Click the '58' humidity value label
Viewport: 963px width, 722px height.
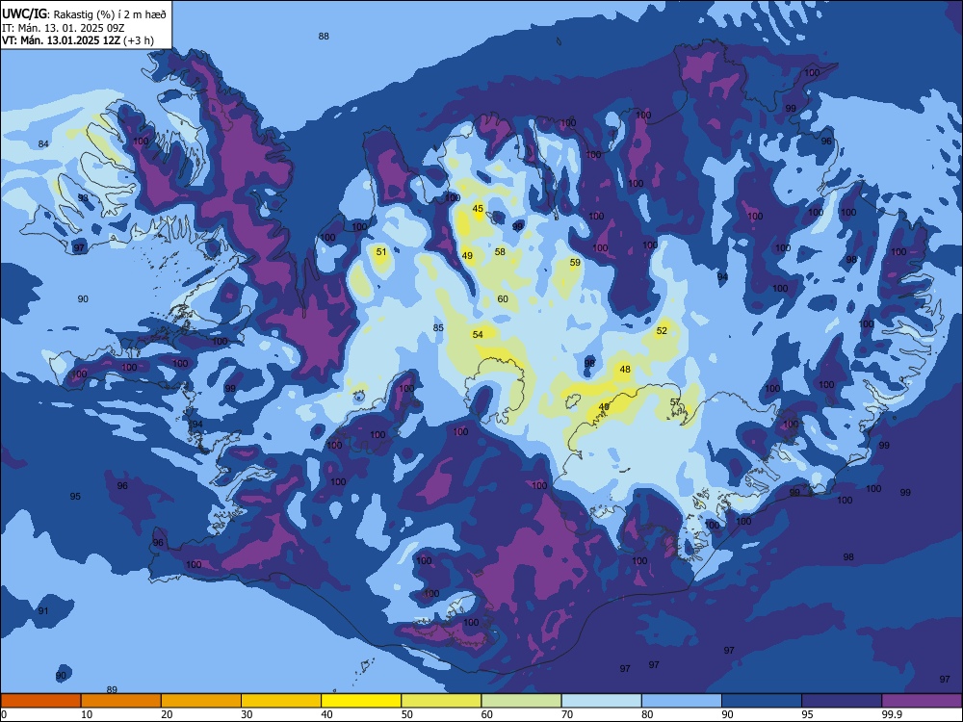pos(500,251)
